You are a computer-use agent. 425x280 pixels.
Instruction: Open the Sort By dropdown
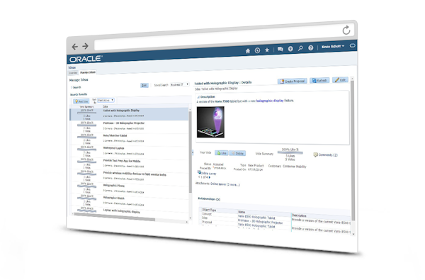pos(106,101)
